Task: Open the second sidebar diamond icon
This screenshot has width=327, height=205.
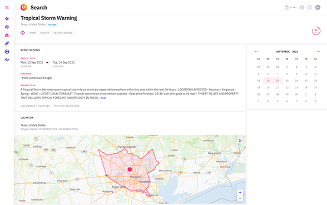Action: (x=7, y=27)
